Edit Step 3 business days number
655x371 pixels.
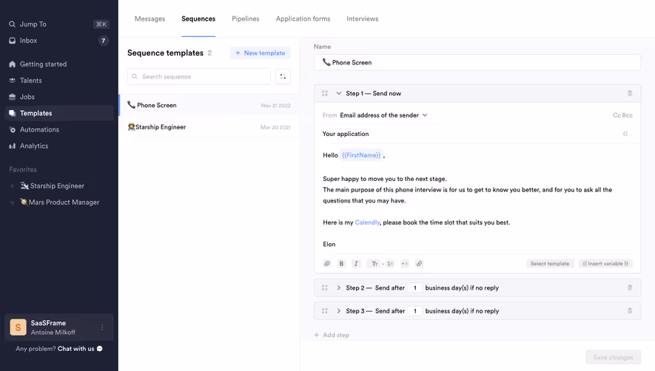coord(414,311)
